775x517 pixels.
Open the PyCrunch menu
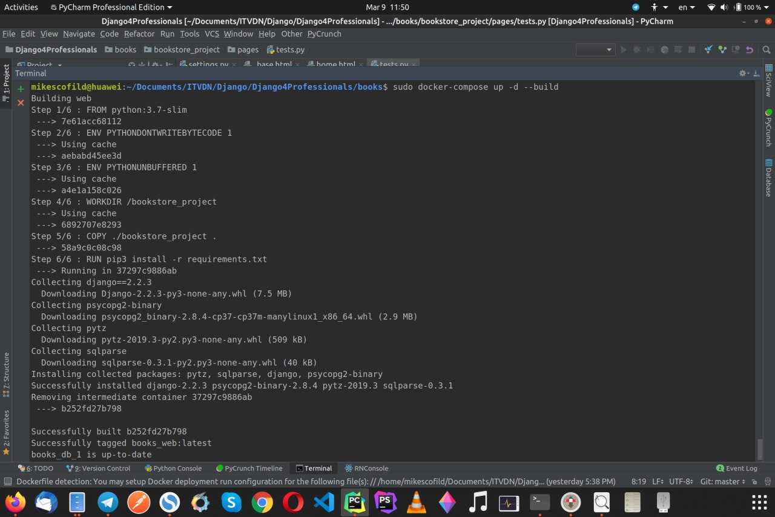pyautogui.click(x=324, y=34)
